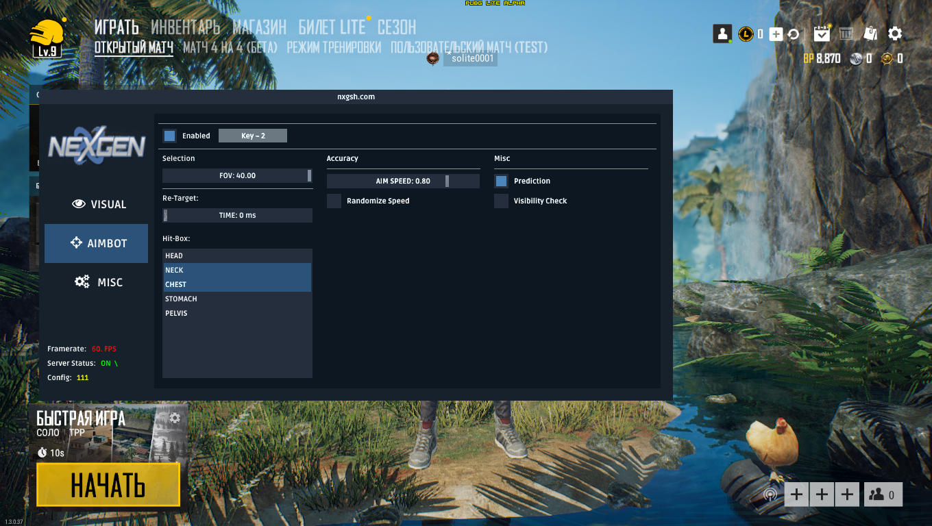Click the Framerate 60 FPS readout
Viewport: 932px width, 526px height.
point(82,349)
